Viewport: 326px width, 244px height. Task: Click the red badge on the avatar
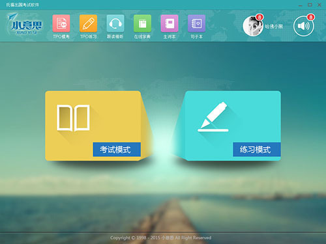[x=259, y=17]
